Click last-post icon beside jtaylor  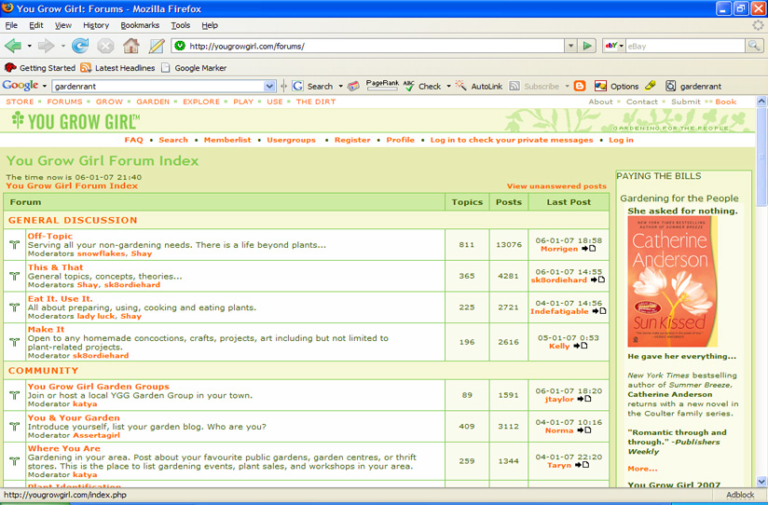(584, 399)
